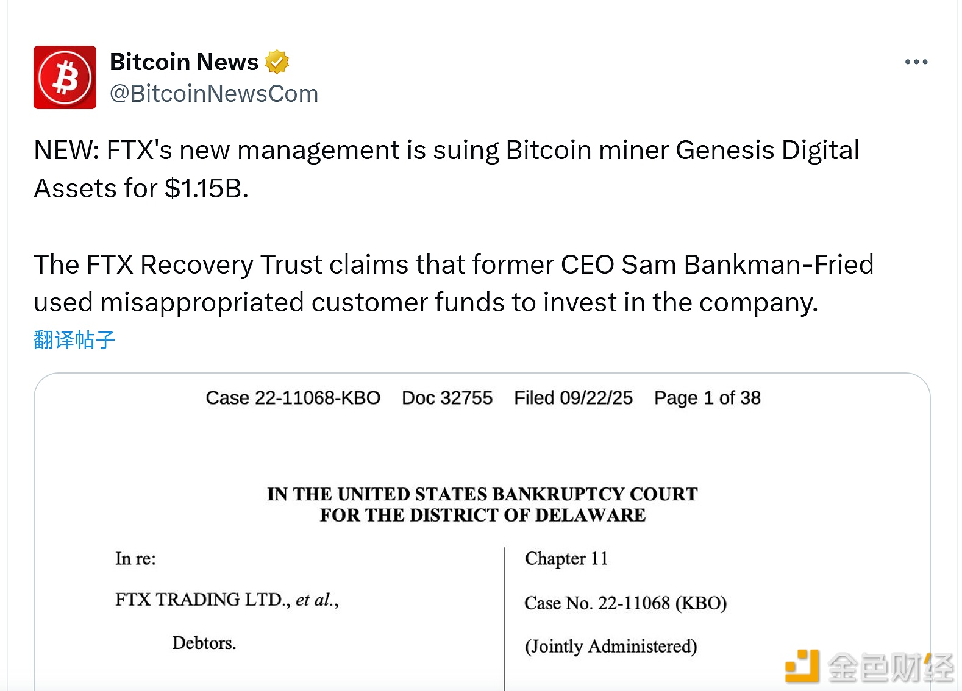The width and height of the screenshot is (962, 691).
Task: Click the @BitcoinNewsCom handle
Action: coord(213,94)
